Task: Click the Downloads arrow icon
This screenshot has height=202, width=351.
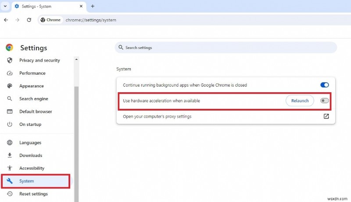Action: click(x=10, y=155)
